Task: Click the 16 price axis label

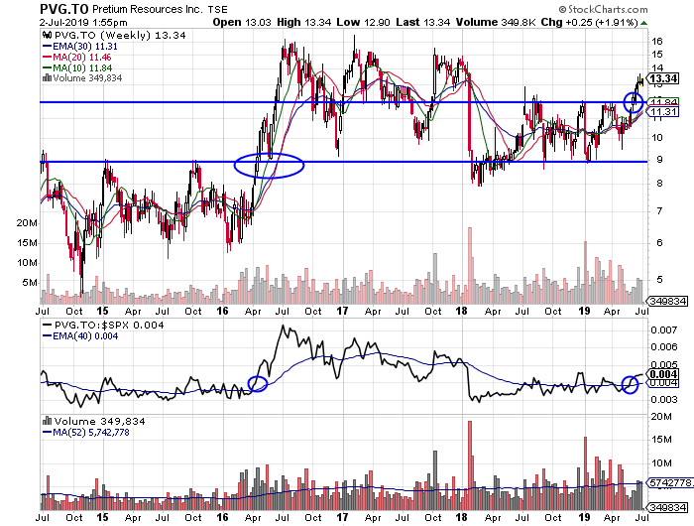Action: (656, 42)
